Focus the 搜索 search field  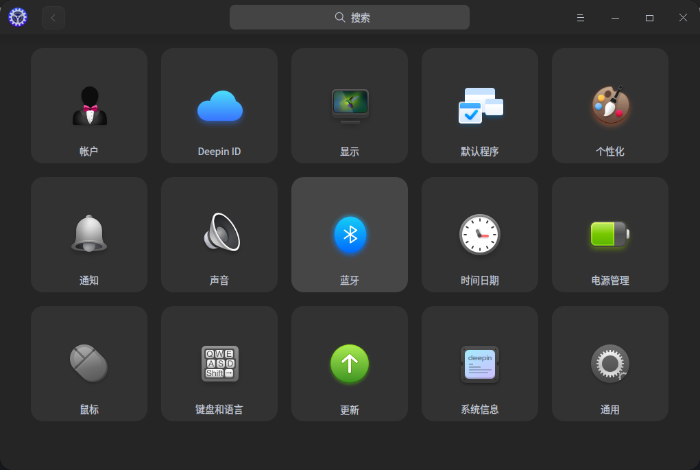(x=350, y=17)
